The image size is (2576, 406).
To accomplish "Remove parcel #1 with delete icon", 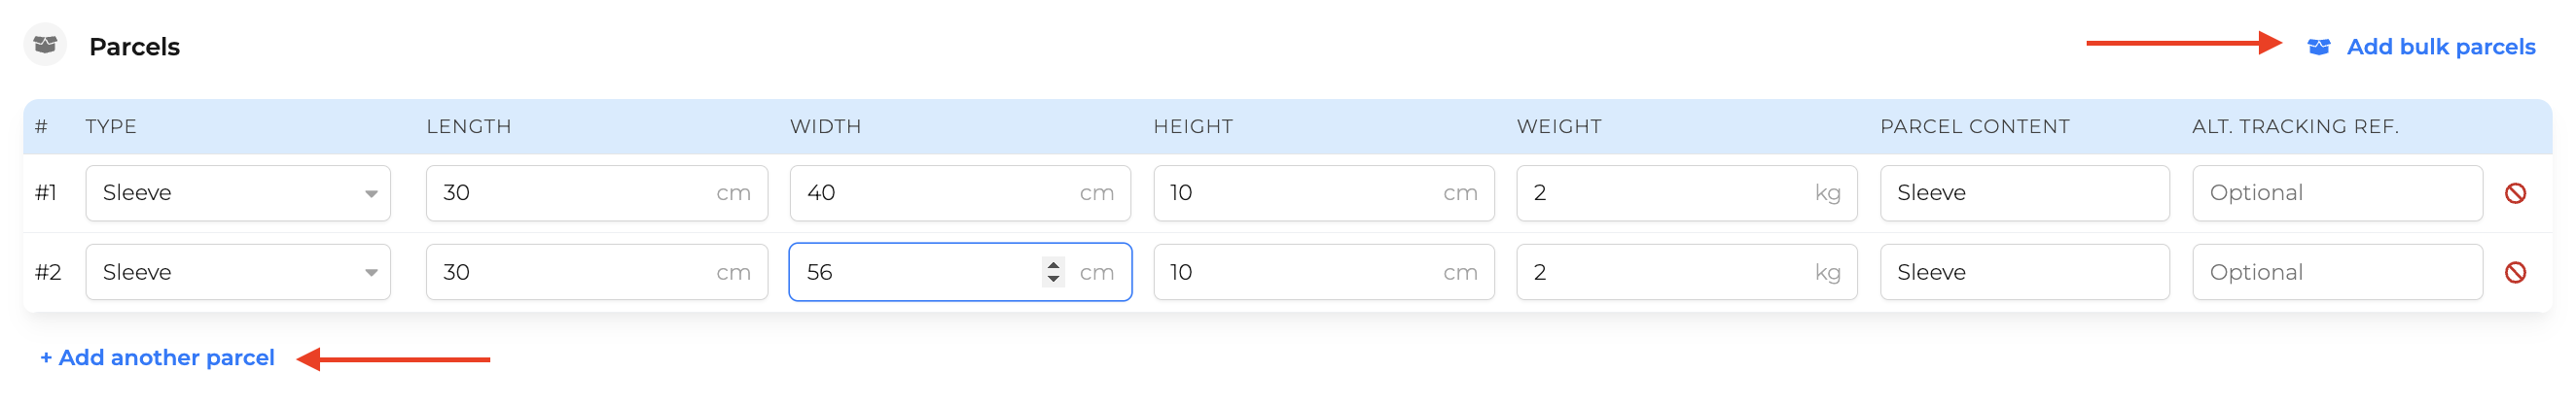I will pyautogui.click(x=2515, y=193).
